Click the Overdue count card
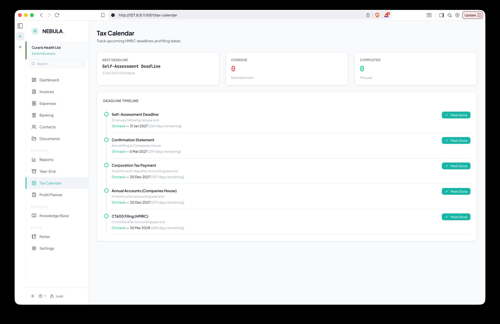This screenshot has height=324, width=500. (x=287, y=69)
